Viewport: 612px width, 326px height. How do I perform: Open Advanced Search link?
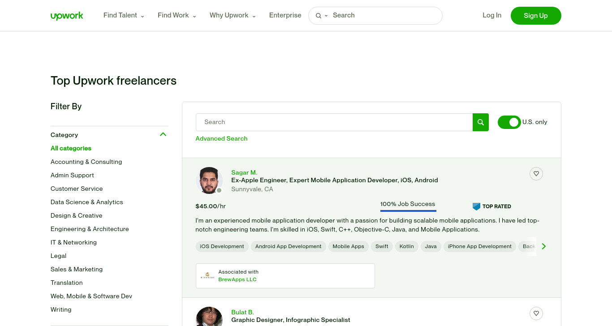click(221, 138)
